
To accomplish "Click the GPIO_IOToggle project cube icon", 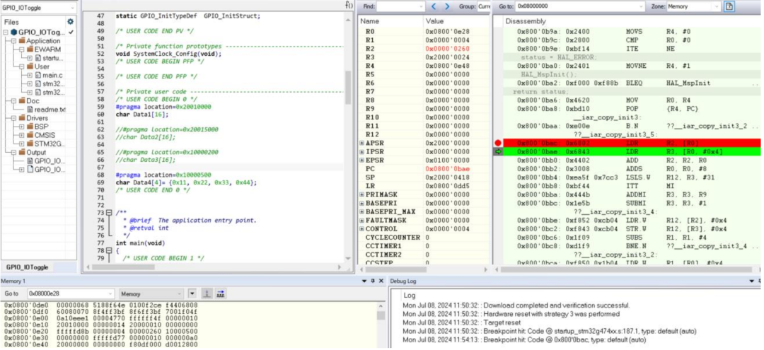I will (x=13, y=32).
